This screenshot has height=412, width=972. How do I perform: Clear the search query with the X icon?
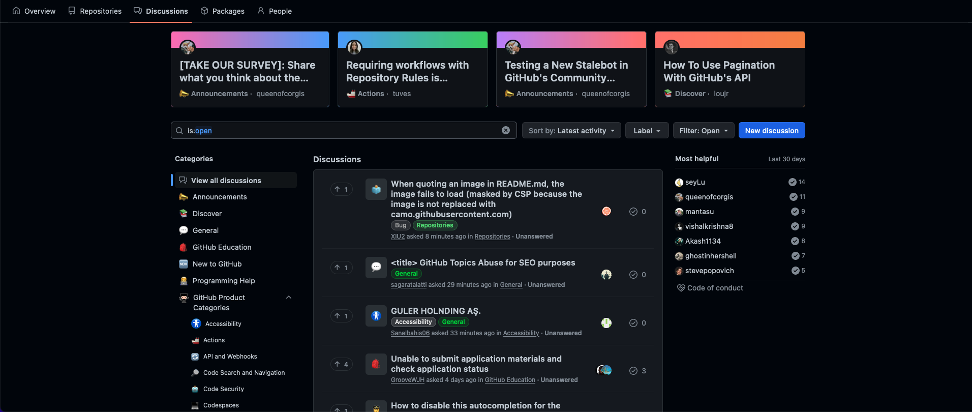(506, 130)
